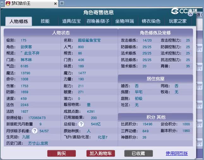Click the 华宅 house value
The image size is (204, 160).
click(139, 92)
